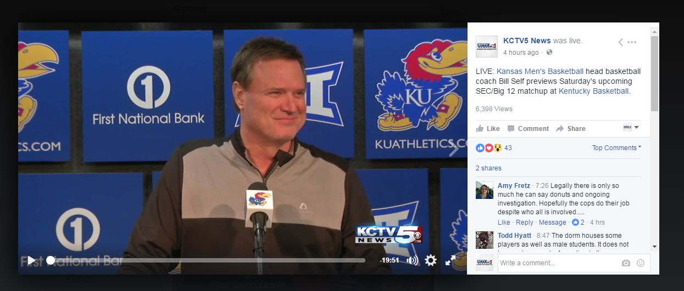Image resolution: width=684 pixels, height=291 pixels.
Task: Click the comments scrollbar
Action: point(654,73)
